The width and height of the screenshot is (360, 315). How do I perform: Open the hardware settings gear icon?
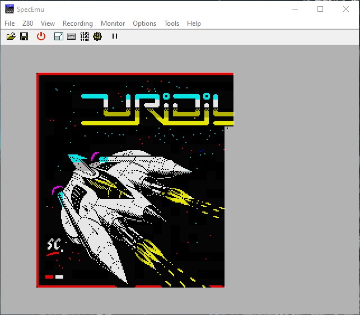click(x=97, y=36)
